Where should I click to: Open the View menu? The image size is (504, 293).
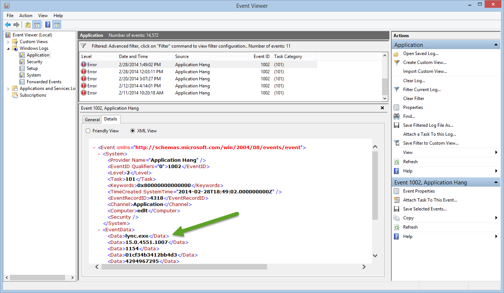(x=43, y=16)
